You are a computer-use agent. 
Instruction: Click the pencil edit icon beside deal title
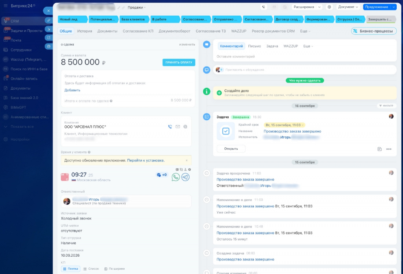pos(119,8)
